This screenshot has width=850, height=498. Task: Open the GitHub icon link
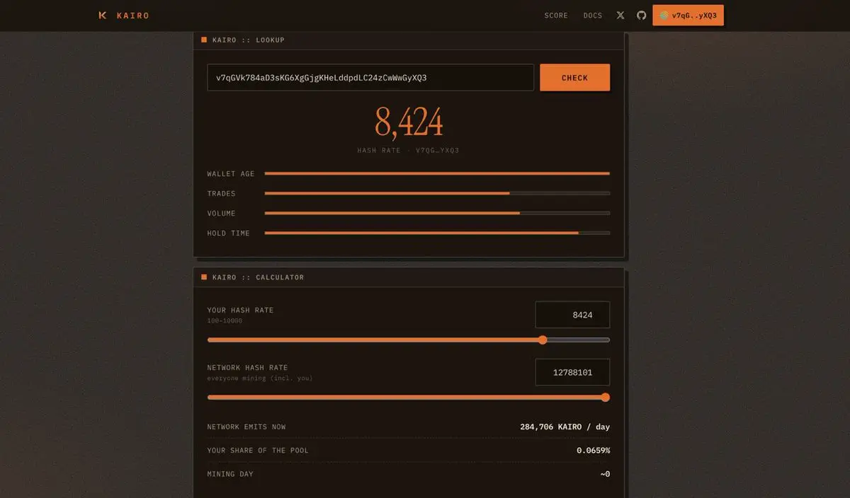pyautogui.click(x=641, y=15)
